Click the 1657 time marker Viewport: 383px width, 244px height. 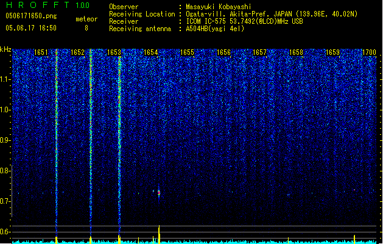click(x=259, y=52)
